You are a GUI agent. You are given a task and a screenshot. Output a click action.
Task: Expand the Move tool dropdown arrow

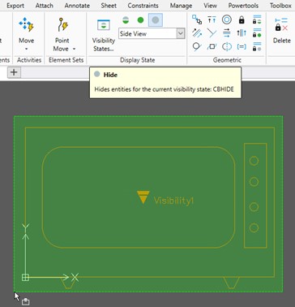click(27, 49)
